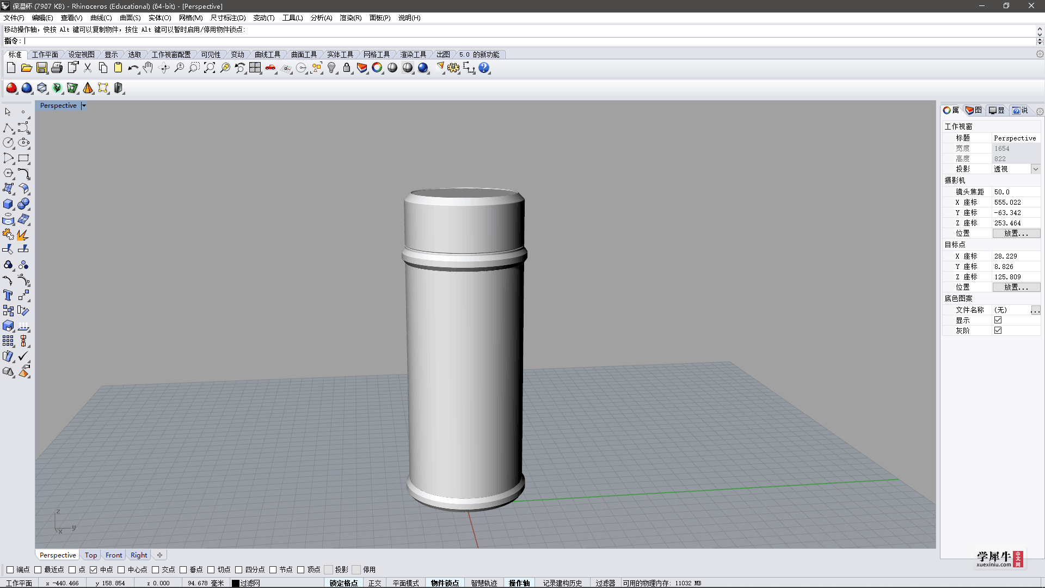Click the rectangular Array grid icon
1045x588 pixels.
(x=8, y=341)
